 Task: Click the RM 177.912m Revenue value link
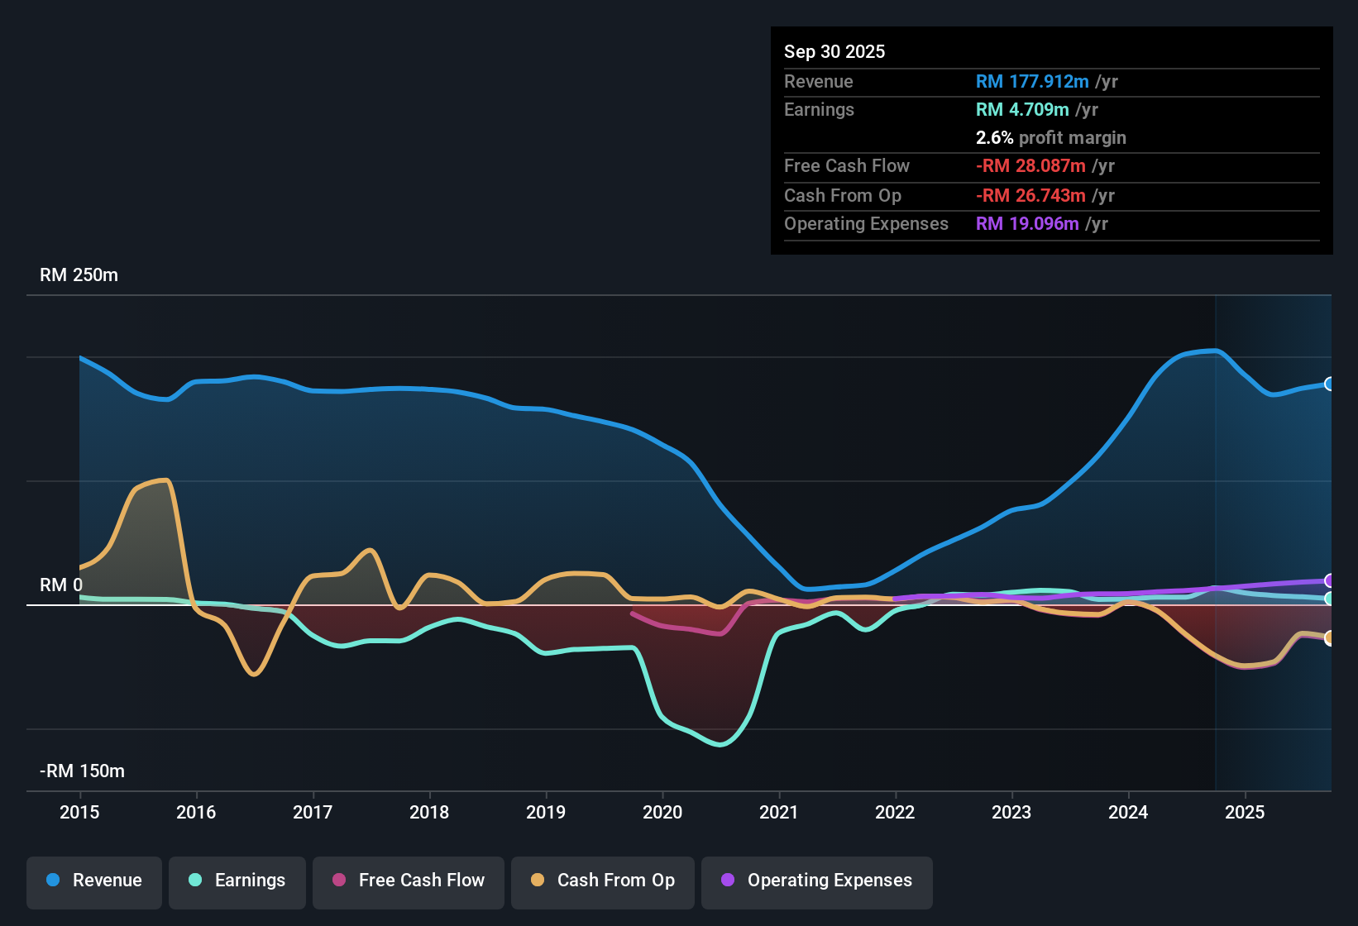(1031, 81)
